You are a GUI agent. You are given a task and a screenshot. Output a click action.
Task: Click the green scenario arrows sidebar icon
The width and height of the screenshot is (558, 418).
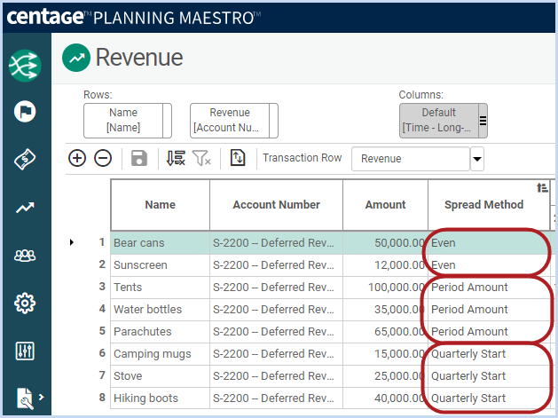point(25,66)
